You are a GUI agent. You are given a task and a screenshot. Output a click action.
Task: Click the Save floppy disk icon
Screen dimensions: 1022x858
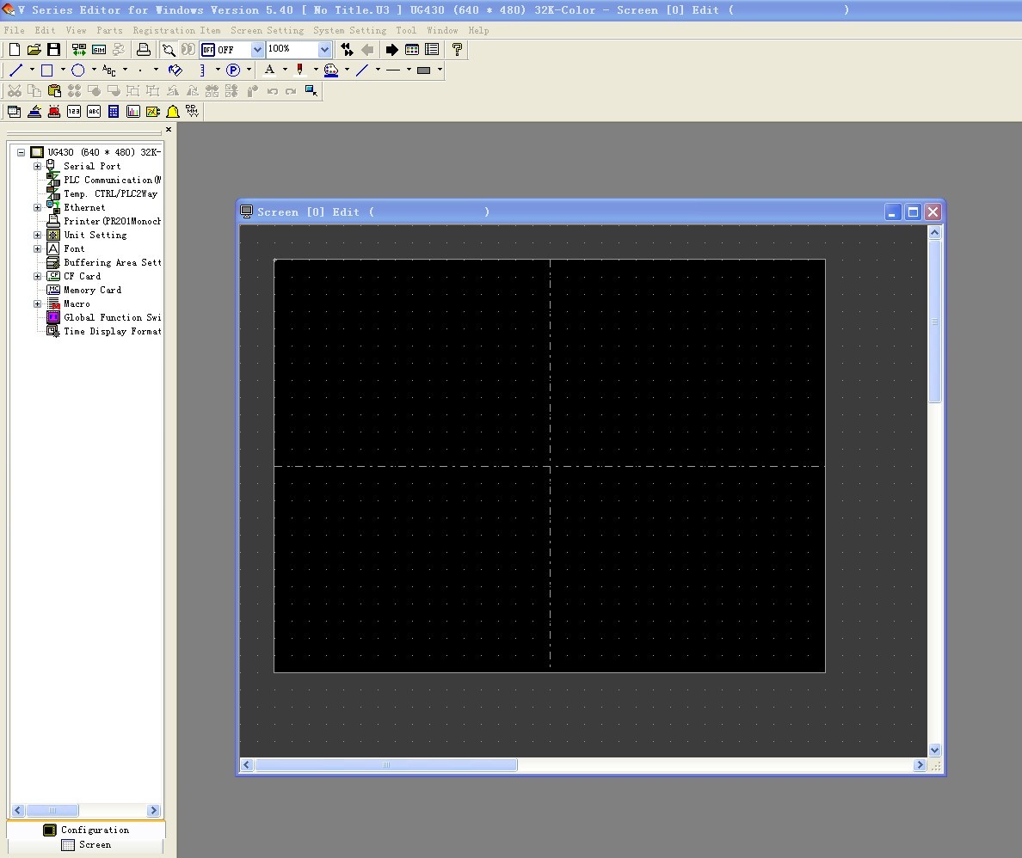53,50
